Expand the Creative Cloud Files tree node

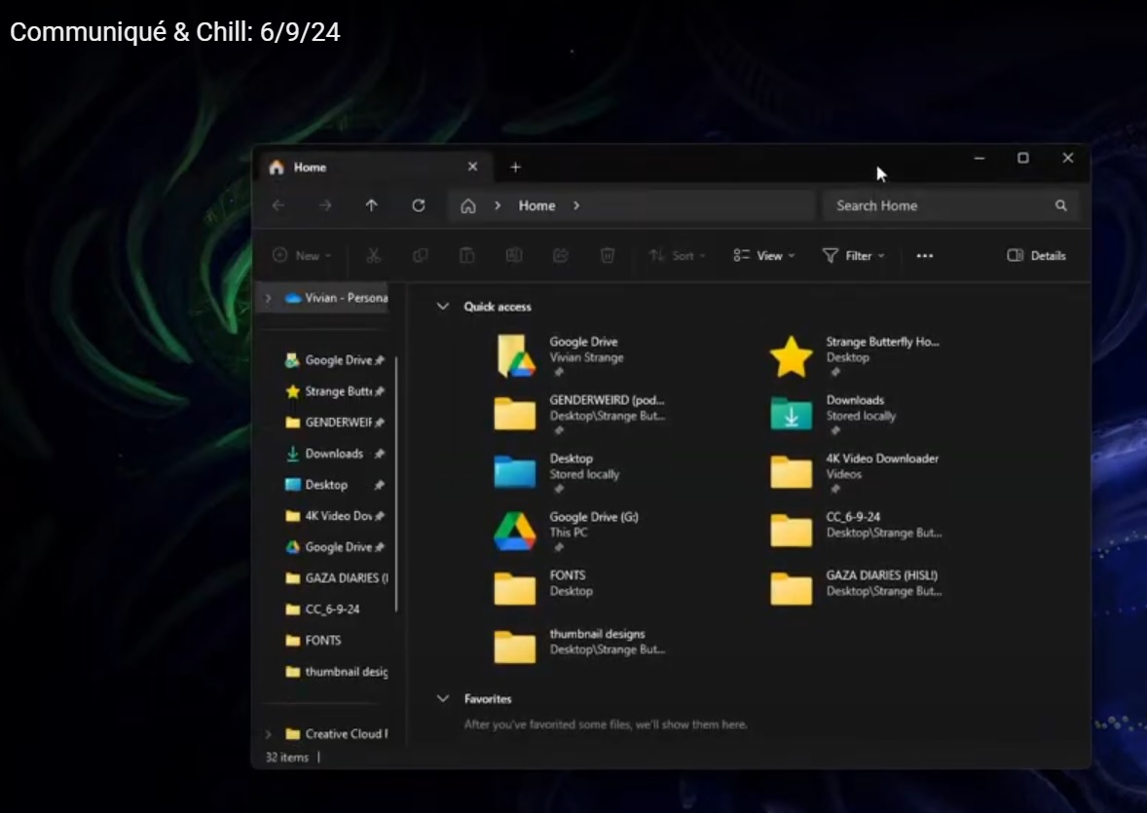269,734
